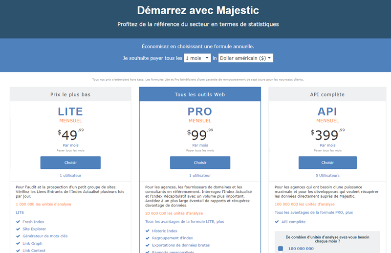Screen dimensions: 391x253
Task: Open the payment period dropdown (1 mois)
Action: click(197, 58)
